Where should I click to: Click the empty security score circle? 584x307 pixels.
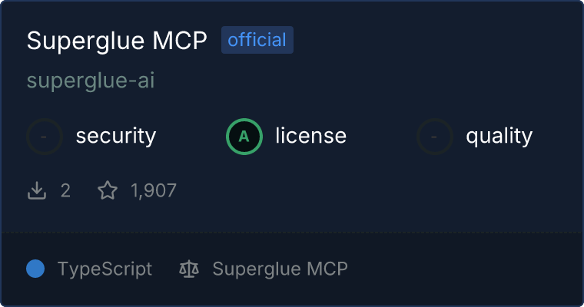point(45,137)
